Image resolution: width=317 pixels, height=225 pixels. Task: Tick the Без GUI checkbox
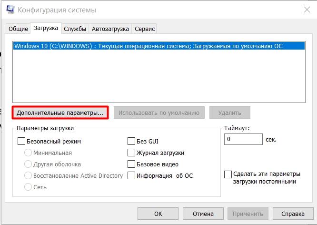131,141
